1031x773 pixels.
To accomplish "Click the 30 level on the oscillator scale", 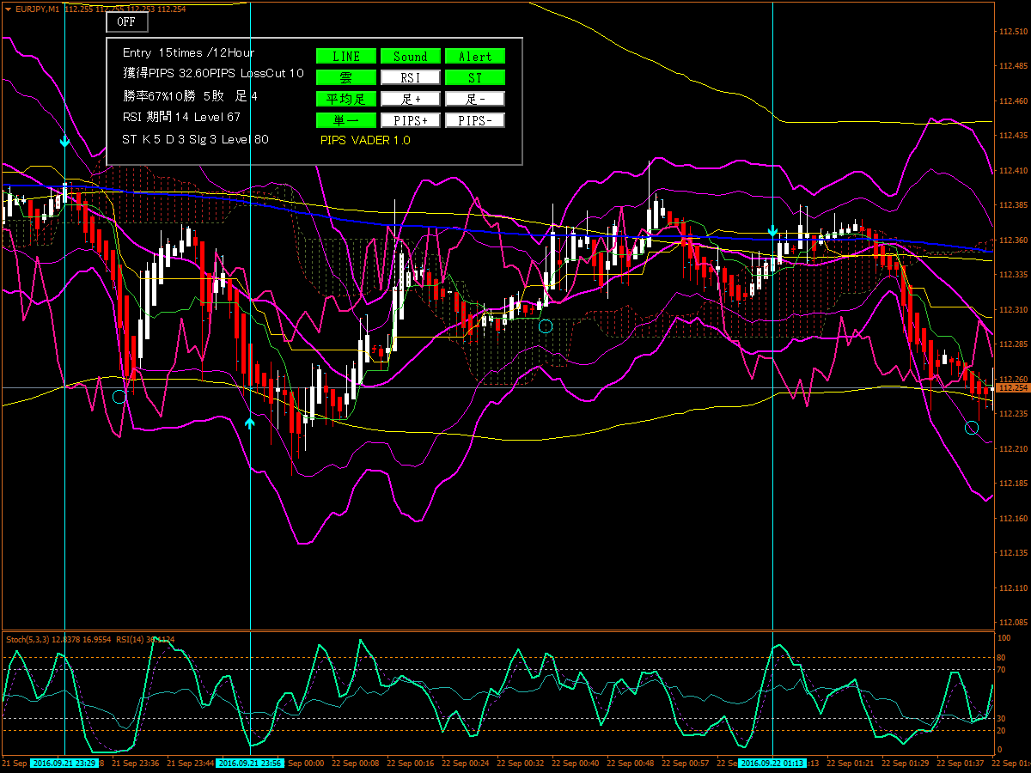I will tap(1002, 718).
